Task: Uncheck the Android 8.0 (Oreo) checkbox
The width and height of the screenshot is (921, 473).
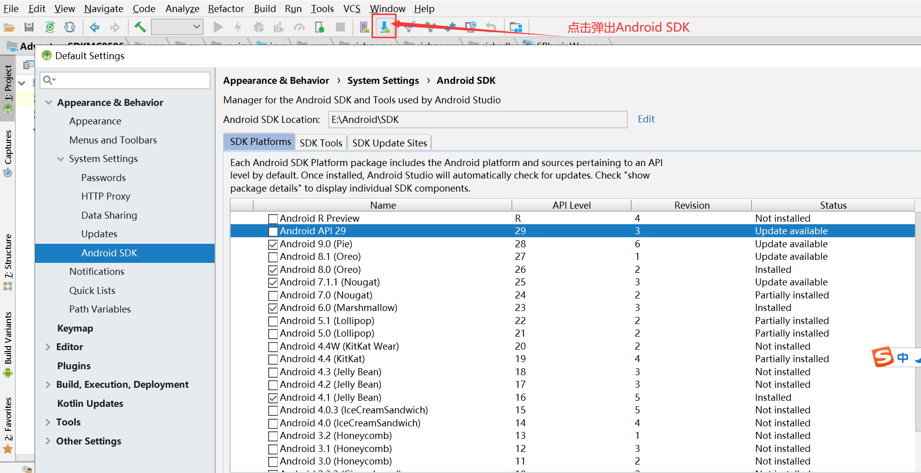Action: pos(273,270)
